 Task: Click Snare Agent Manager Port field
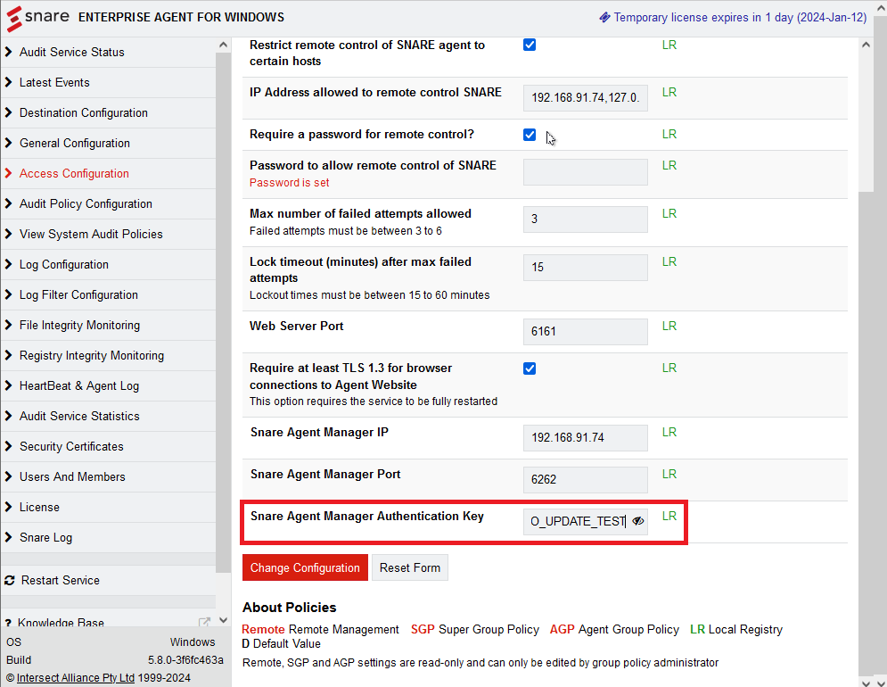point(585,480)
